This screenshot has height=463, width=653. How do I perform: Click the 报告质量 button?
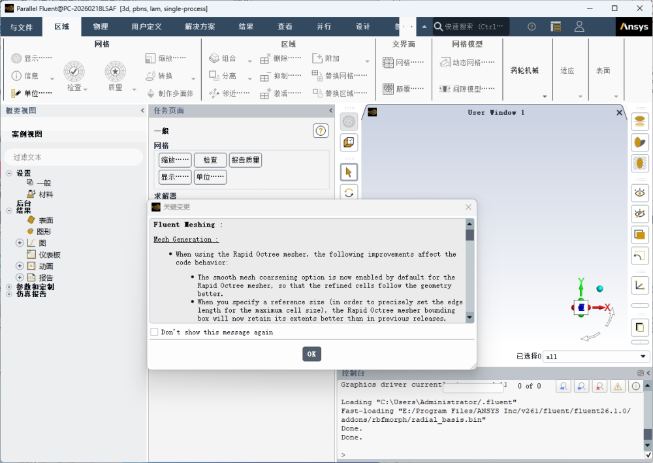click(x=245, y=160)
